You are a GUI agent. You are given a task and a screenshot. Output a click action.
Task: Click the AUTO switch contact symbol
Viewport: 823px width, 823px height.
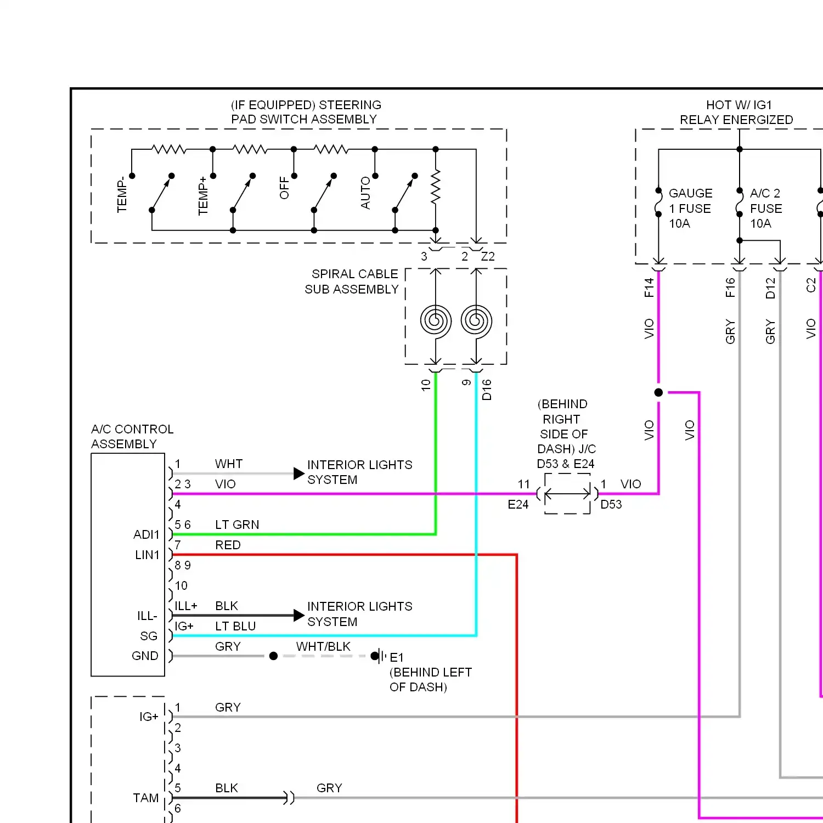click(405, 193)
